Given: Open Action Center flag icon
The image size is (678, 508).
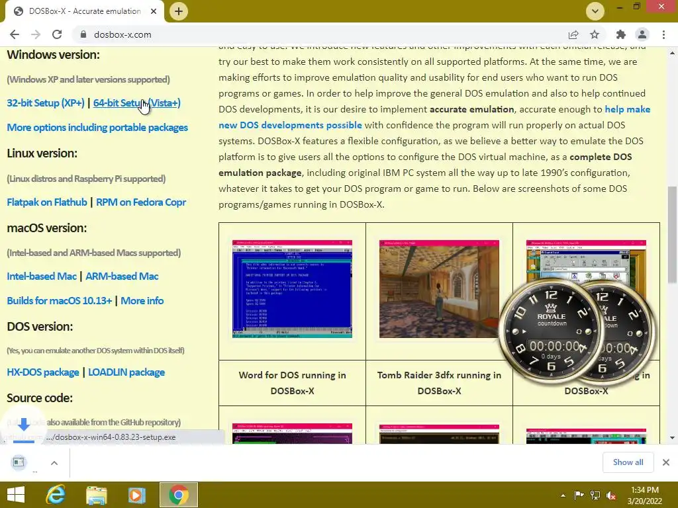Looking at the screenshot, I should coord(579,495).
